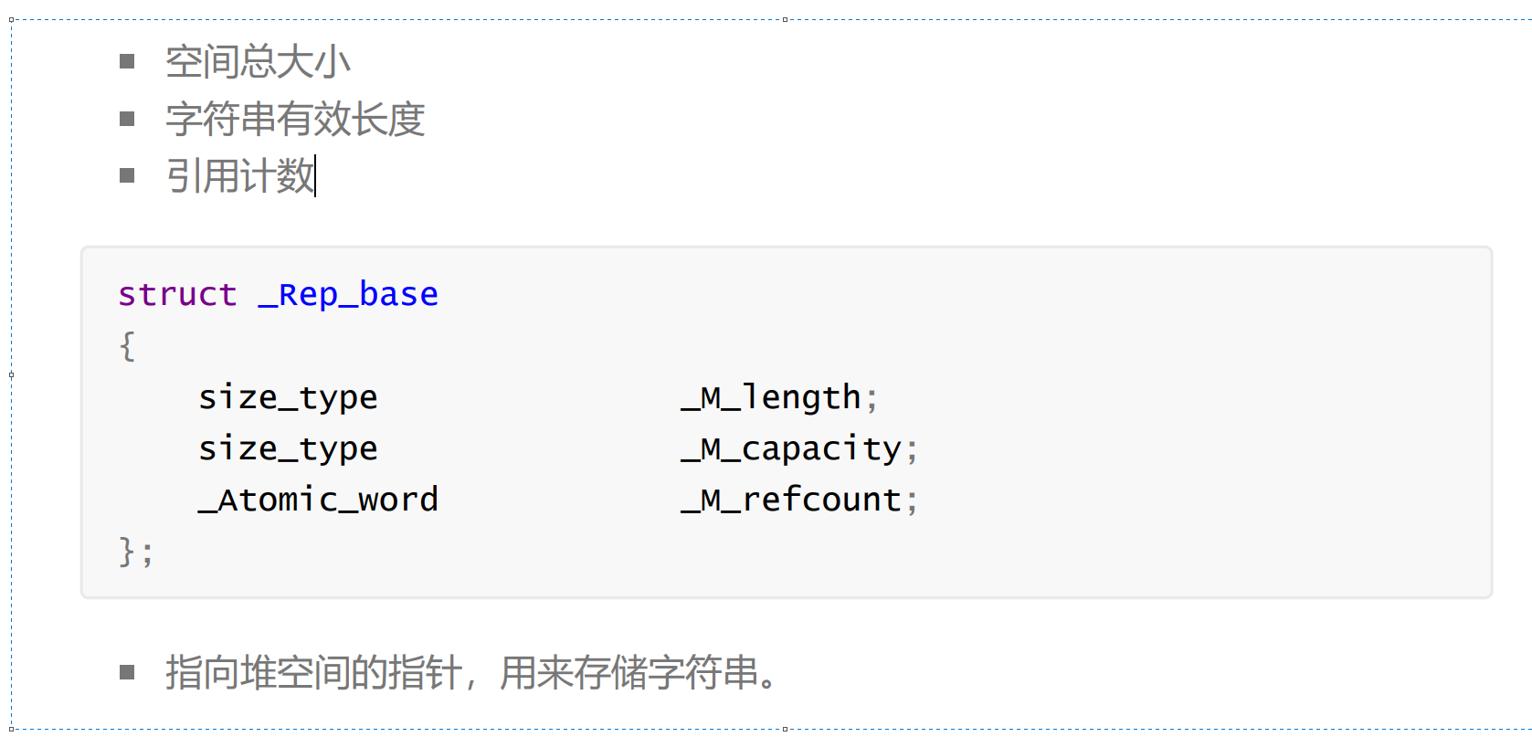The width and height of the screenshot is (1532, 737).
Task: Click the _Atomic_word type name
Action: [318, 500]
